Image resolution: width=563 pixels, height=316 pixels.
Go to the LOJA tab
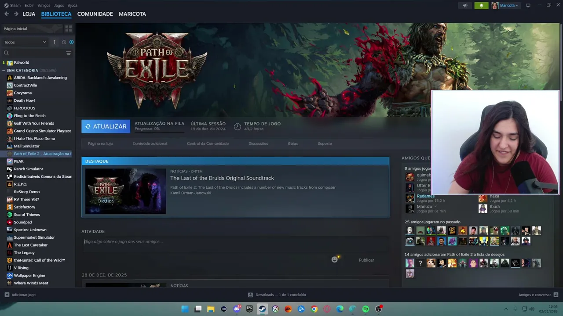[x=29, y=14]
